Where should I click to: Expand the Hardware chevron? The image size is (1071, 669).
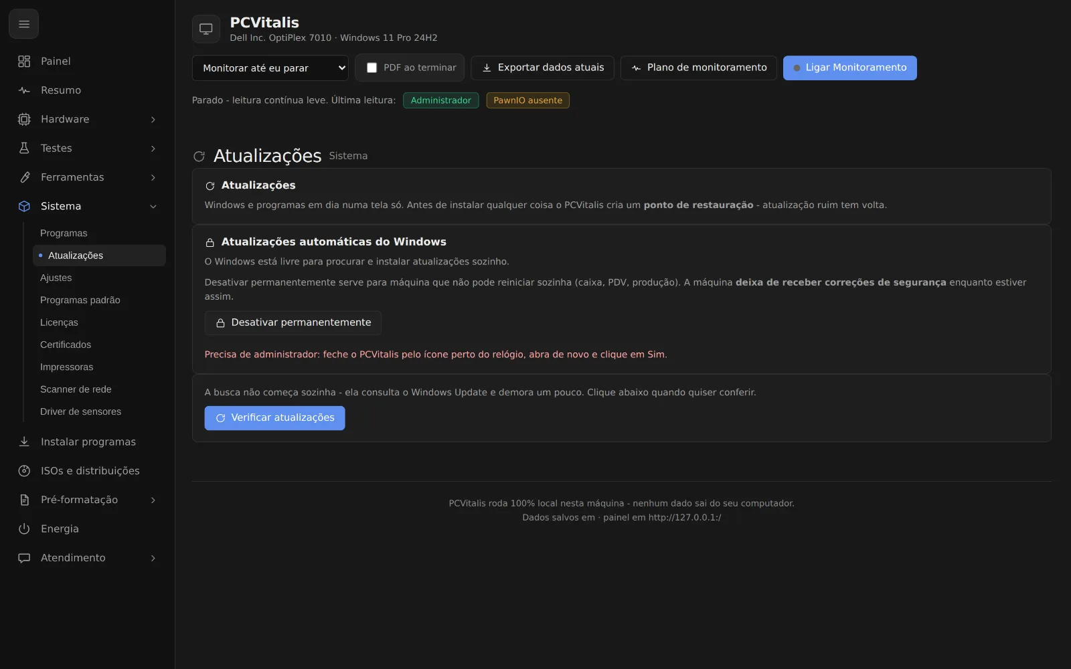click(153, 119)
